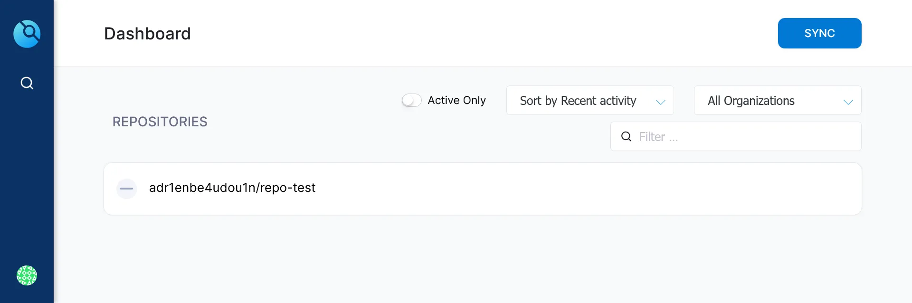Click the REPOSITORIES section heading

tap(160, 122)
